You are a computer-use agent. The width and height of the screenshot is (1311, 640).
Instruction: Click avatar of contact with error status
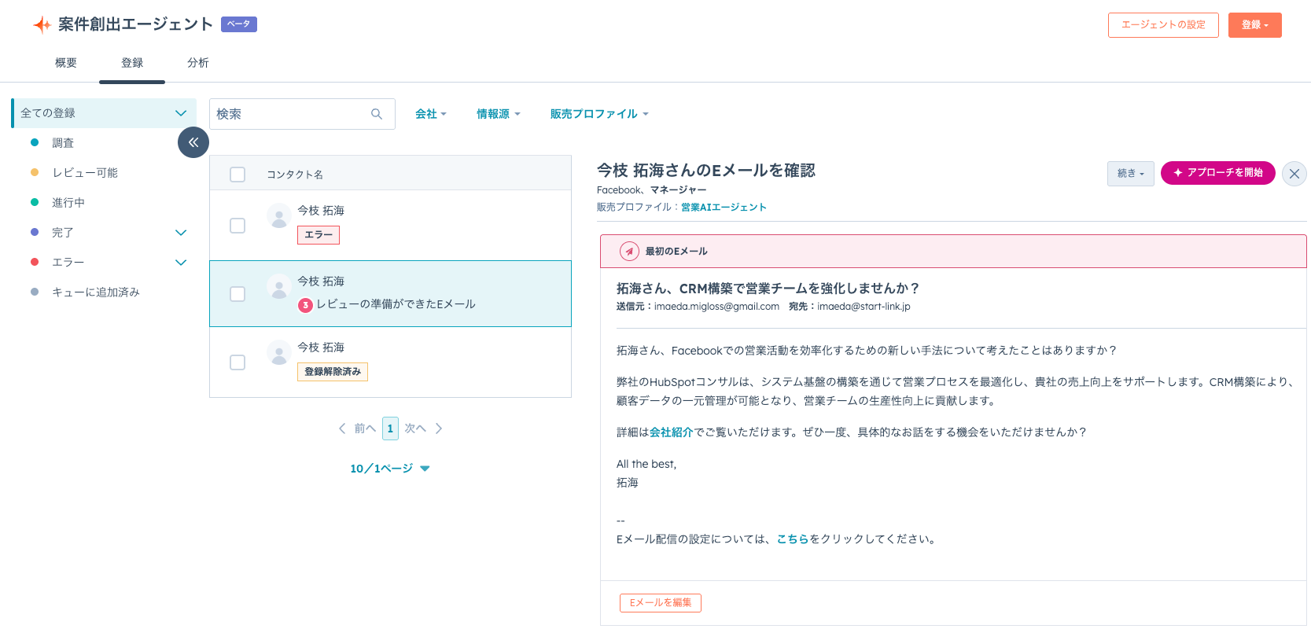[x=279, y=216]
